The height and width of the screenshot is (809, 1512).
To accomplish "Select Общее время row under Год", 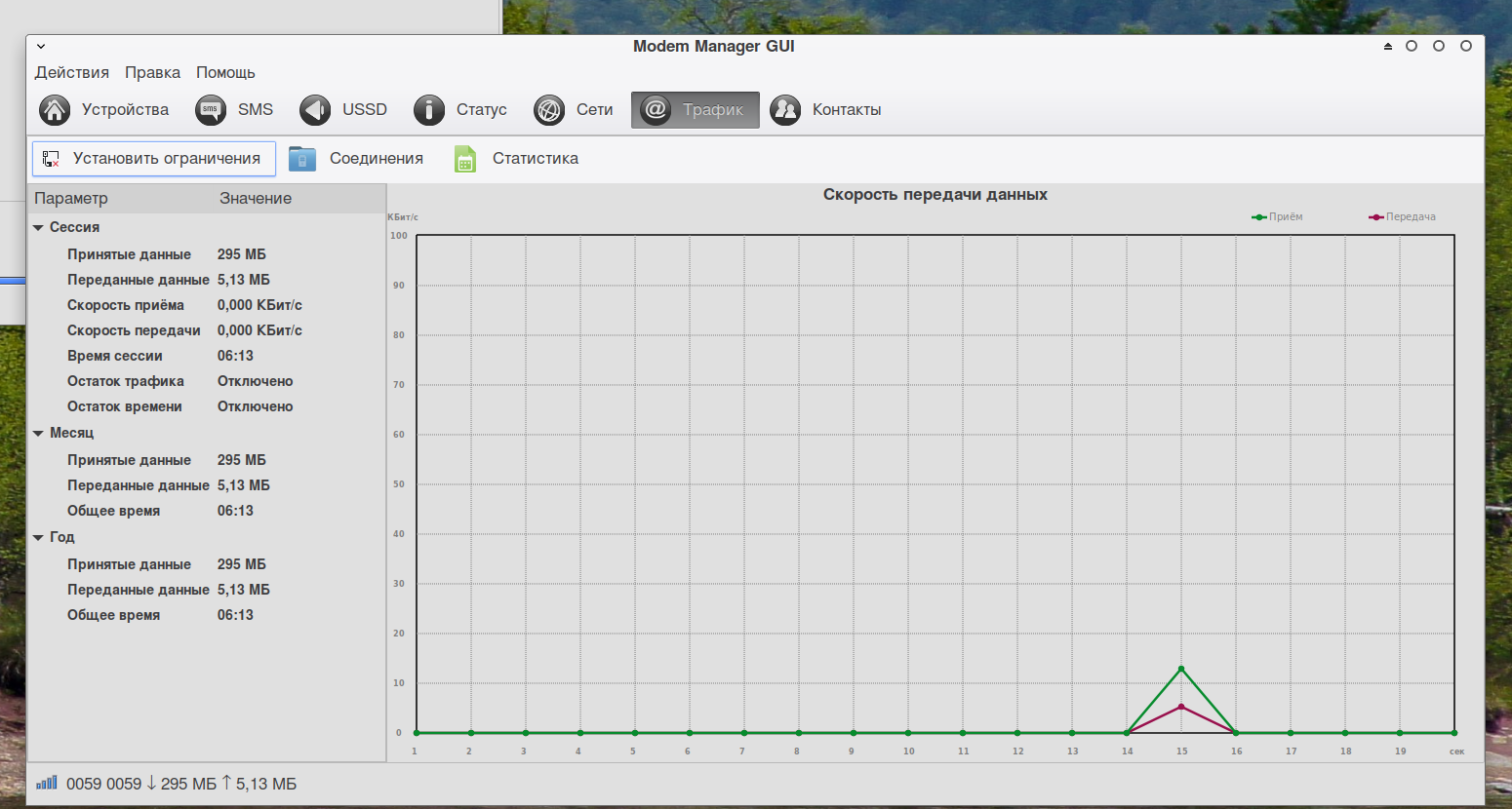I will click(207, 615).
